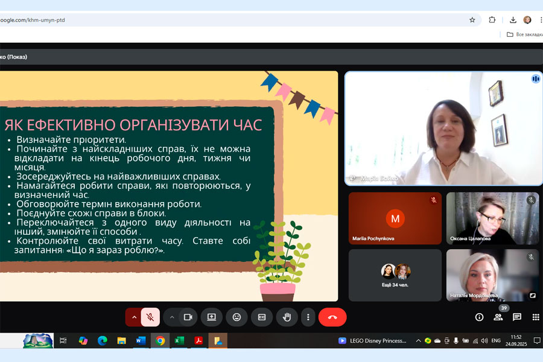Leave the call with red hang-up button

pos(332,317)
